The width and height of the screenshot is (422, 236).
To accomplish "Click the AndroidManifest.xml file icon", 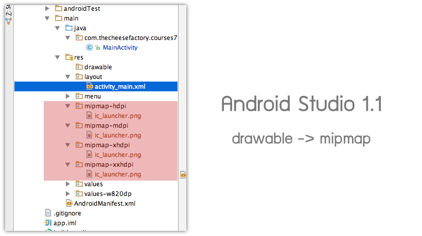I will (68, 203).
